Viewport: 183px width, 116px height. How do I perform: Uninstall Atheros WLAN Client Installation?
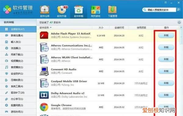point(166,59)
